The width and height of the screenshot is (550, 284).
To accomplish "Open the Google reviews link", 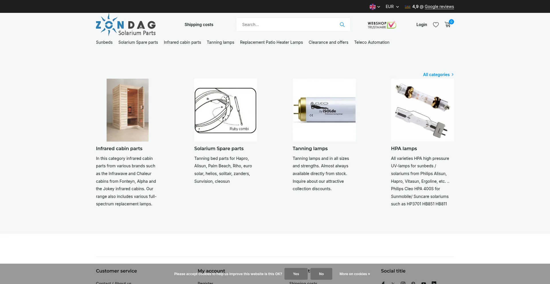I will click(x=439, y=7).
